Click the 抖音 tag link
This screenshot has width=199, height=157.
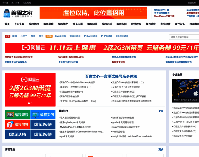click(x=33, y=36)
